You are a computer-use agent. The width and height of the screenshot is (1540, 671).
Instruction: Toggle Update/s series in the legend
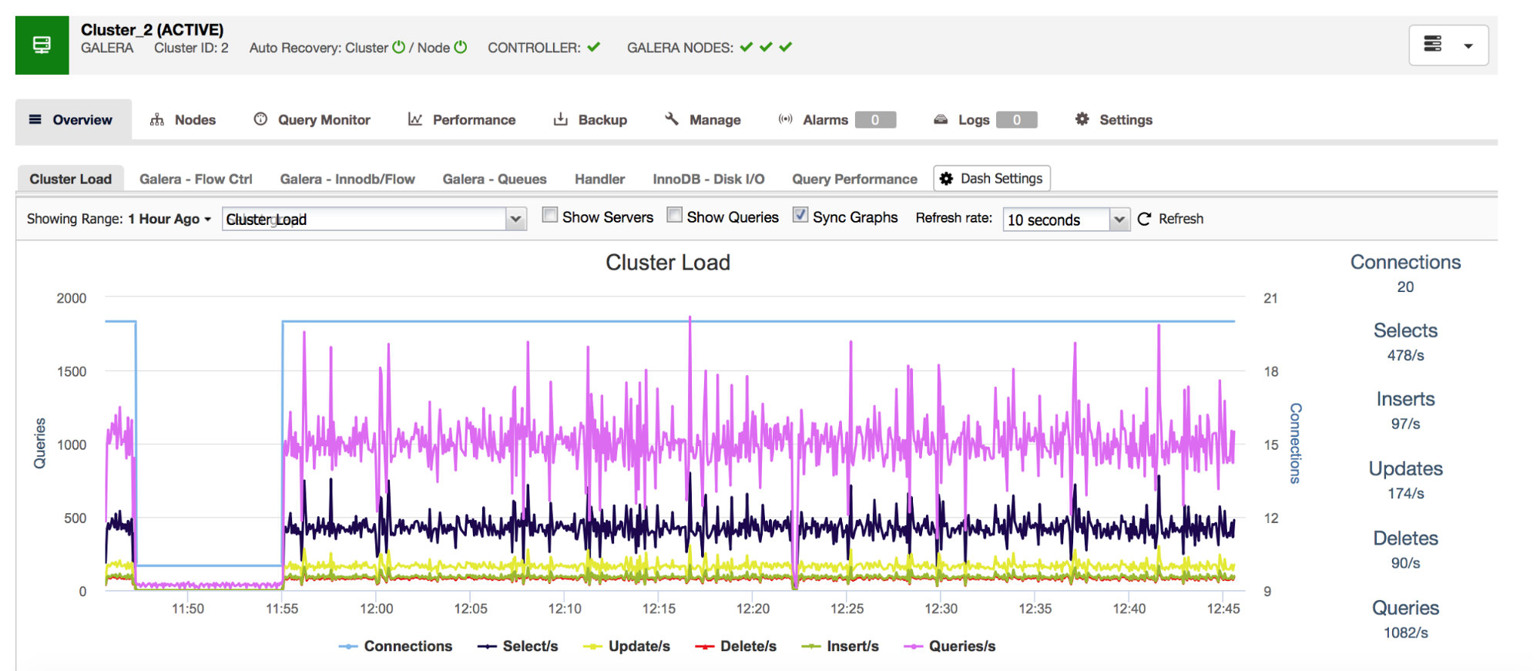tap(626, 646)
